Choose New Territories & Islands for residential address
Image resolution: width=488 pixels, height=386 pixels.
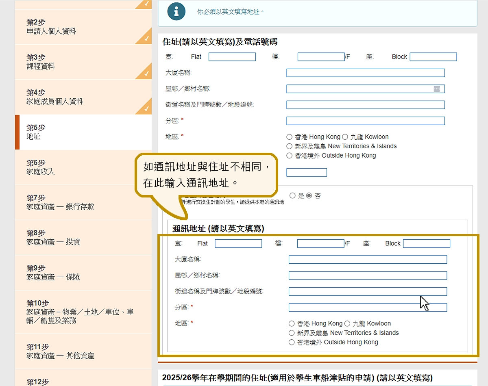coord(290,146)
